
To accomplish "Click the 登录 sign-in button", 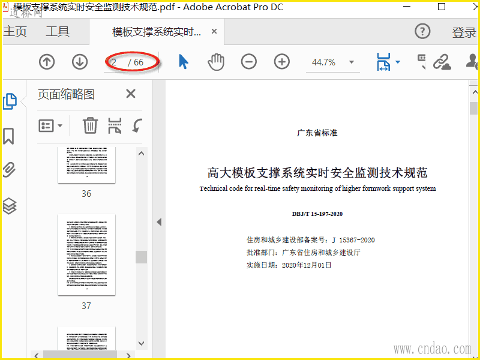I will 464,32.
